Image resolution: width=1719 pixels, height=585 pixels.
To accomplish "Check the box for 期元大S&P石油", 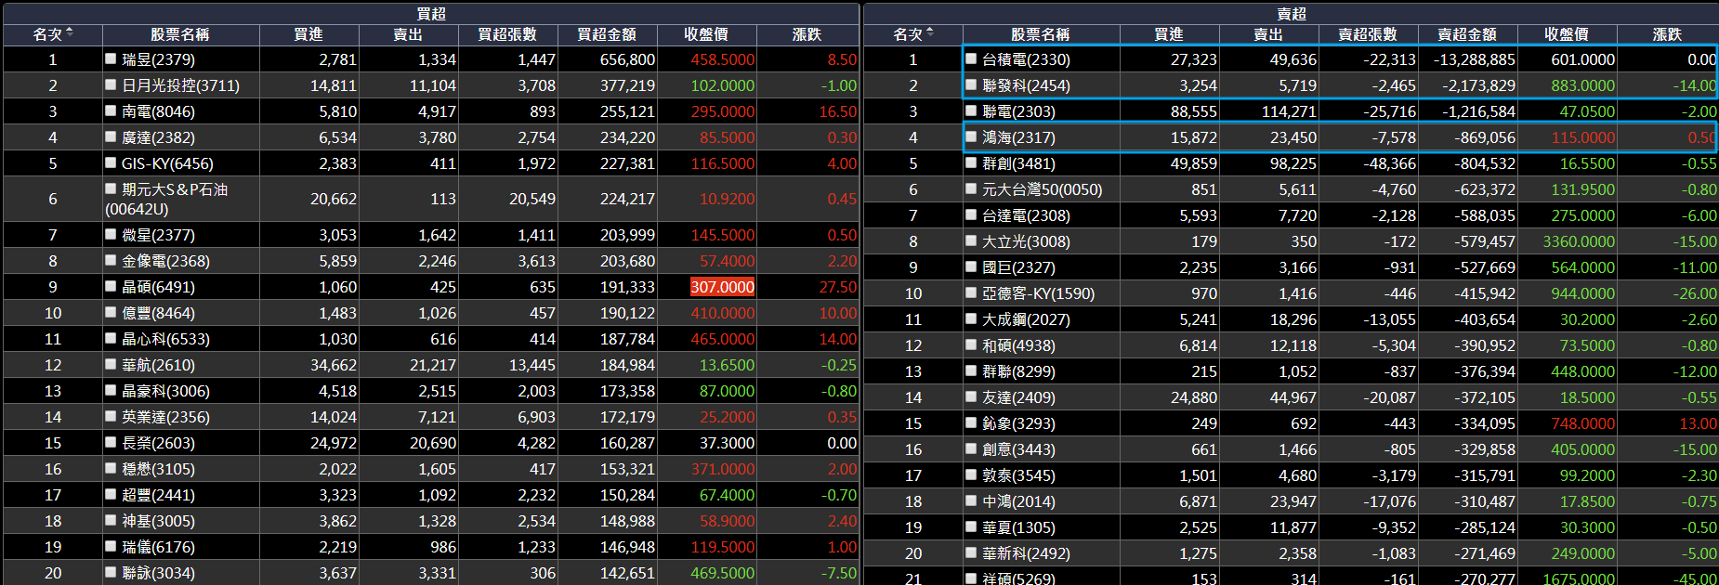I will 111,188.
